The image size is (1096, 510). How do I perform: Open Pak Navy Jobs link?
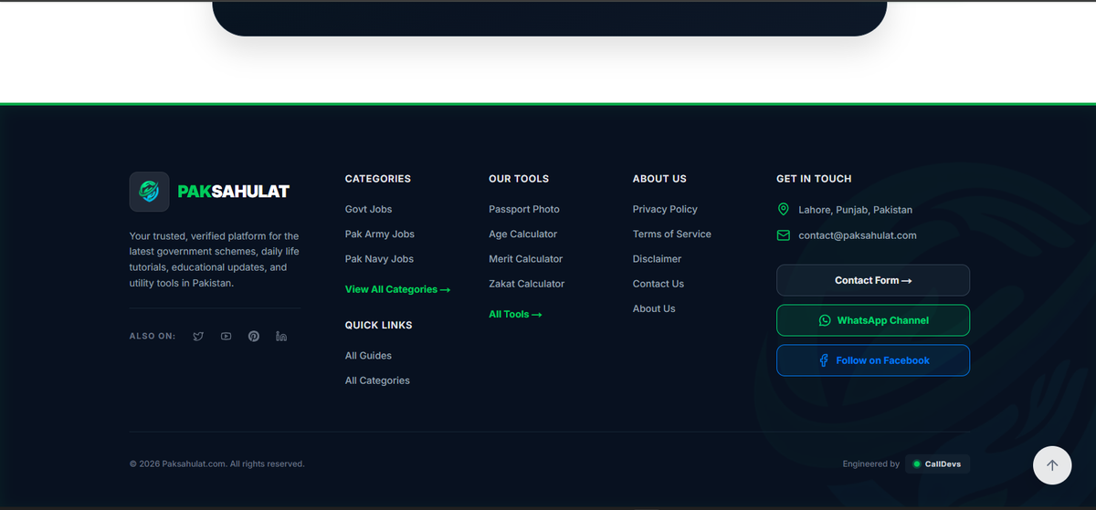coord(379,259)
